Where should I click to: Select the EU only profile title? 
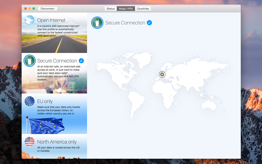click(45, 101)
